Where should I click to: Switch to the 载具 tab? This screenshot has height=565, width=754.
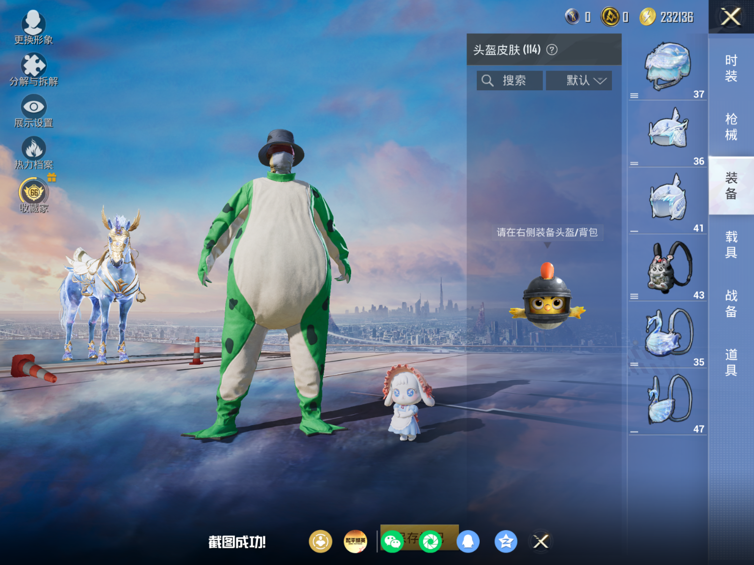point(731,244)
